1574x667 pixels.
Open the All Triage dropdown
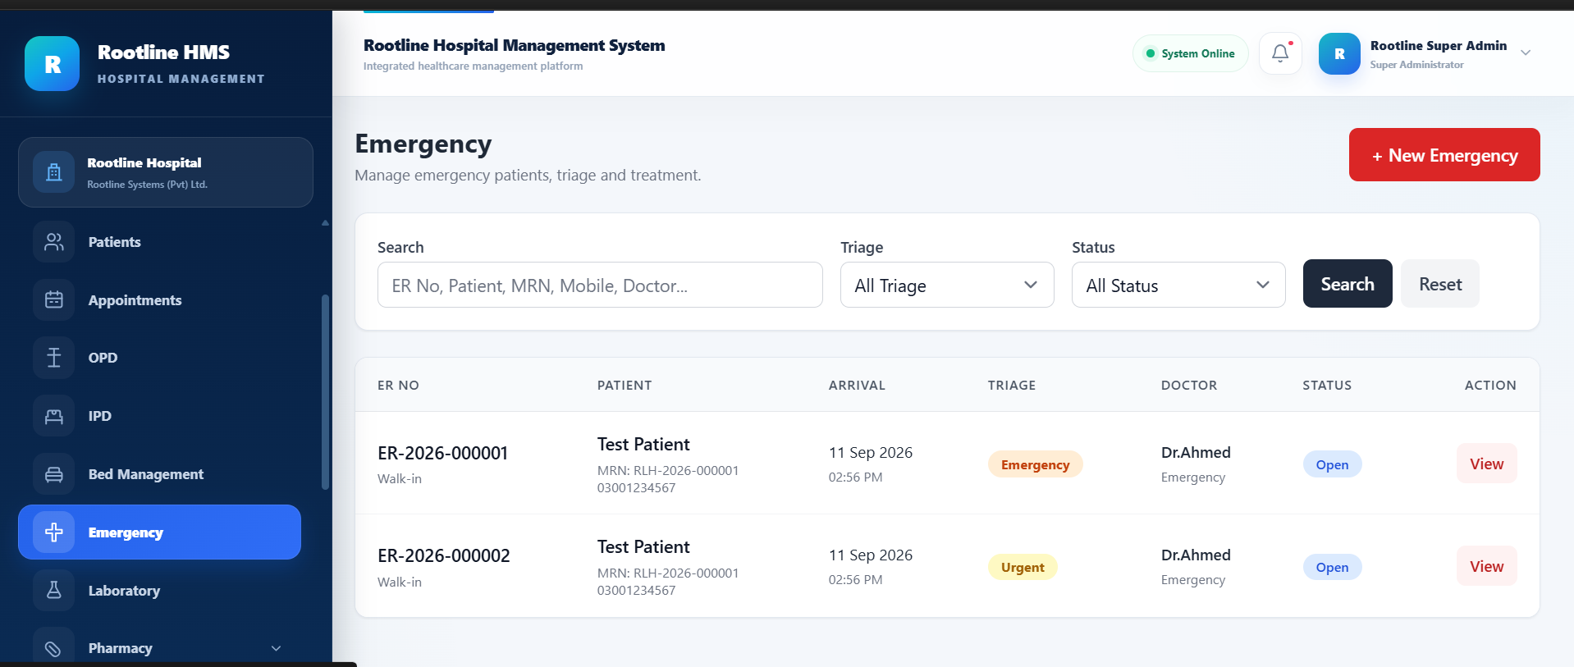[947, 285]
